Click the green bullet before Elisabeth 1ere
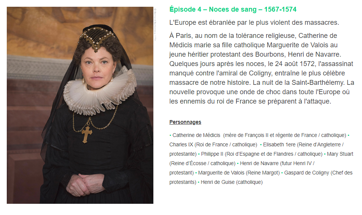This screenshot has width=362, height=215. click(x=261, y=145)
